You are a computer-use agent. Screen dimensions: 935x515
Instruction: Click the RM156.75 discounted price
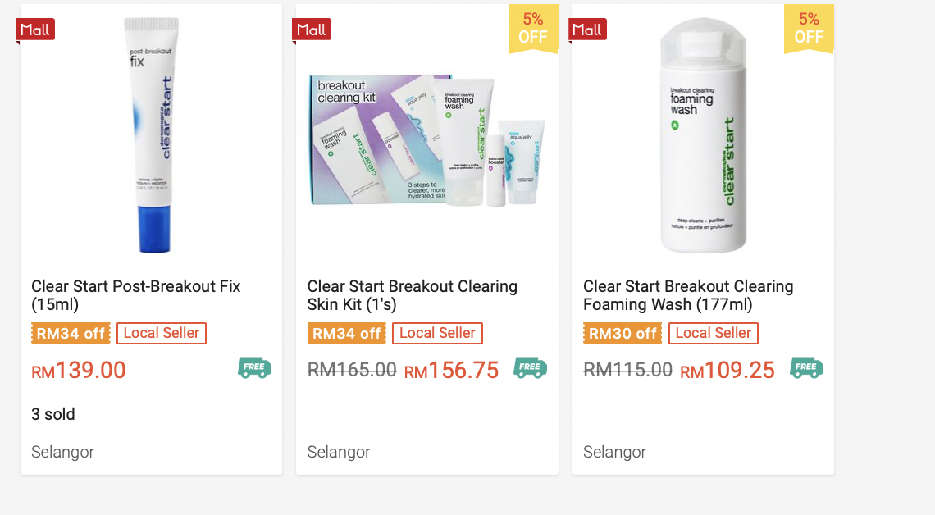(452, 371)
